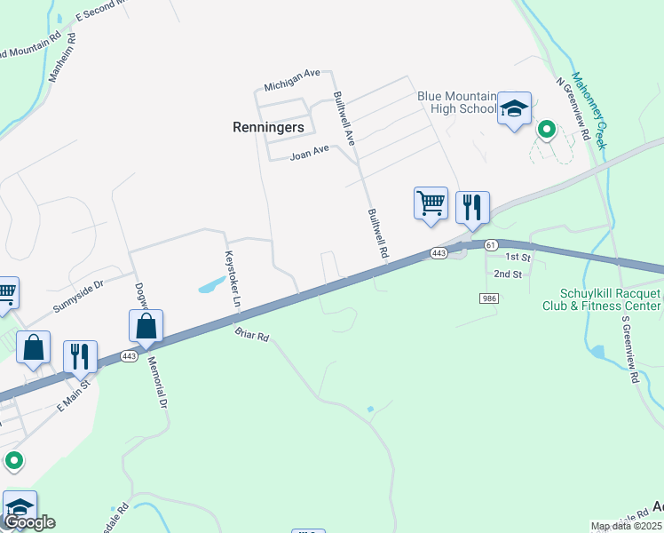
Task: Click the Google logo
Action: tap(29, 523)
